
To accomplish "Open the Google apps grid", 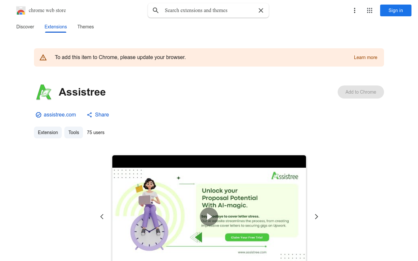I will [x=370, y=10].
